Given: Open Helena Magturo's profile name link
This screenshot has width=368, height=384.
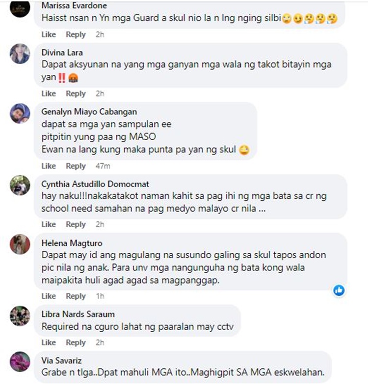Looking at the screenshot, I should [72, 243].
